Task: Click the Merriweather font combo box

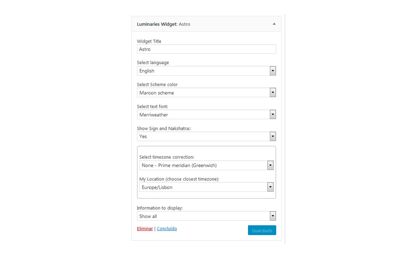Action: [x=206, y=114]
